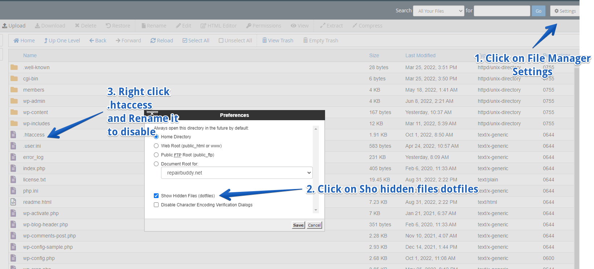The width and height of the screenshot is (594, 269).
Task: Select the .htaccess file row
Action: (34, 135)
